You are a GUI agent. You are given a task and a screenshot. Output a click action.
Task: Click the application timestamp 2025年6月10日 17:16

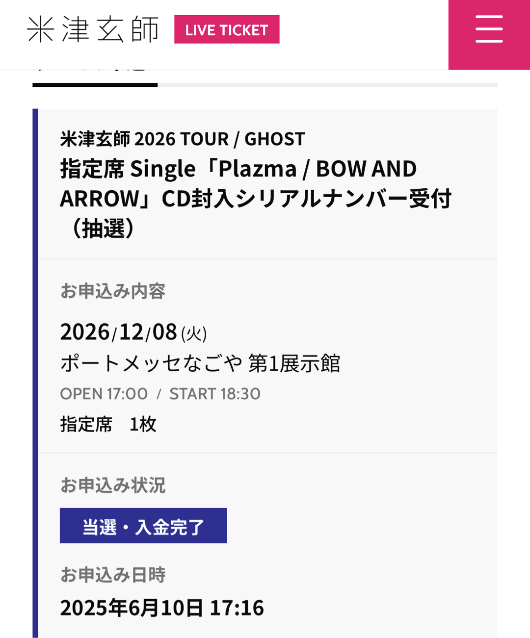pyautogui.click(x=162, y=608)
